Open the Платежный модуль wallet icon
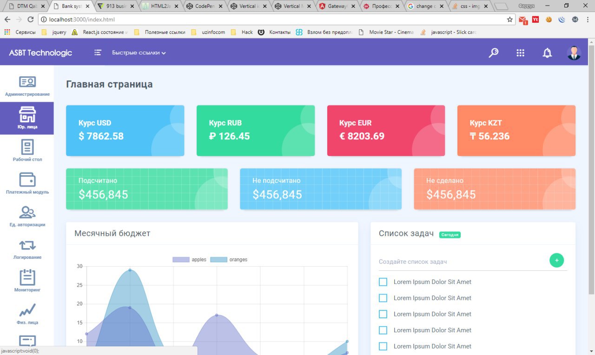595x355 pixels. tap(27, 179)
